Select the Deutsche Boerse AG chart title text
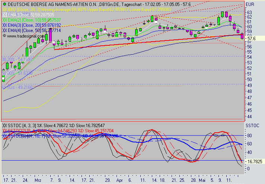This screenshot has height=184, width=265. [x=99, y=4]
